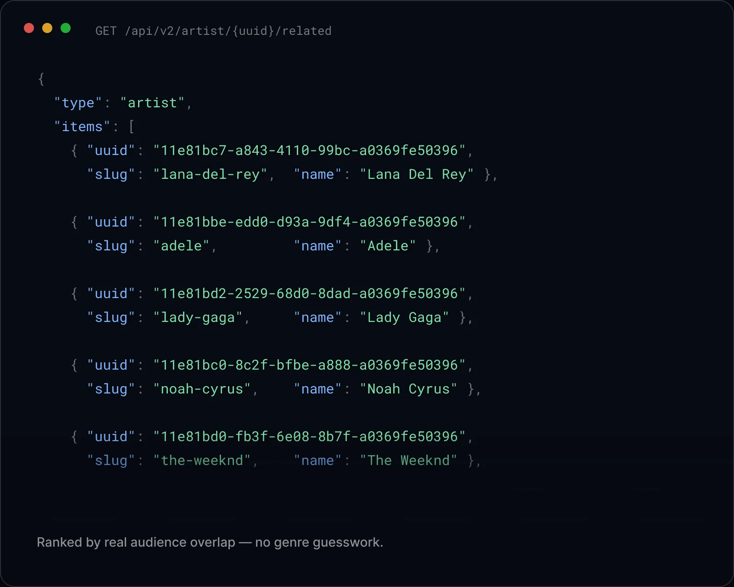Select the GET /api/v2/artist/{uuid}/related endpoint title
Image resolution: width=734 pixels, height=587 pixels.
(x=213, y=31)
